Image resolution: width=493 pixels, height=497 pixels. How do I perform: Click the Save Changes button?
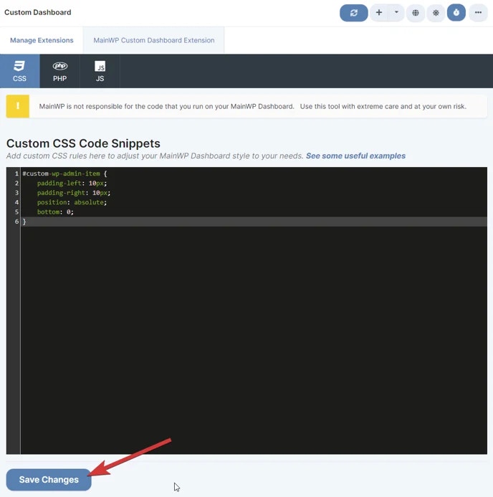point(49,480)
